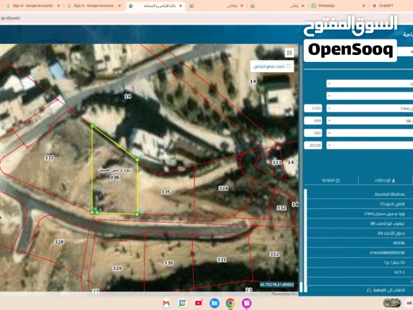413x310 pixels.
Task: Click parcel label 329 on the map
Action: [117, 269]
